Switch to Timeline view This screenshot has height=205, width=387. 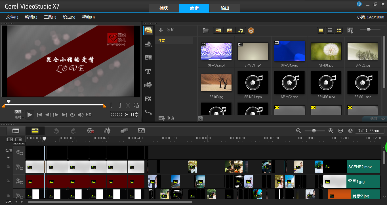[x=35, y=131]
